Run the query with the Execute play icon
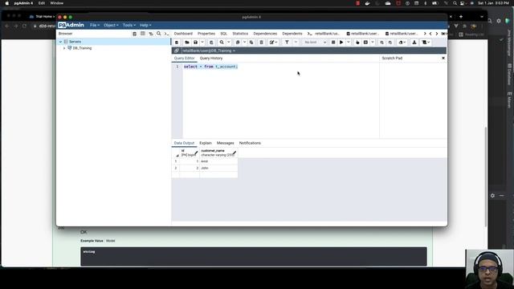The height and width of the screenshot is (289, 514). 341,43
